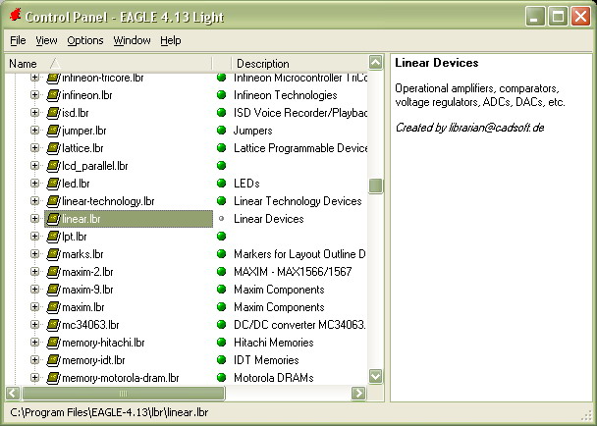This screenshot has width=597, height=426.
Task: Click the memory-motorola-dram.lbr library book icon
Action: (x=53, y=378)
